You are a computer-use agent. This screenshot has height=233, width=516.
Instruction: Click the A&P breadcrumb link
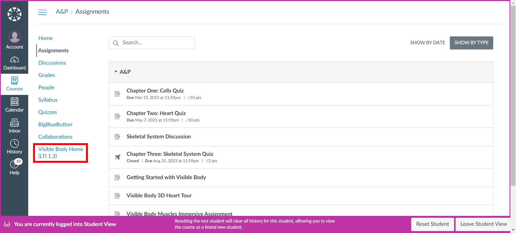(62, 12)
